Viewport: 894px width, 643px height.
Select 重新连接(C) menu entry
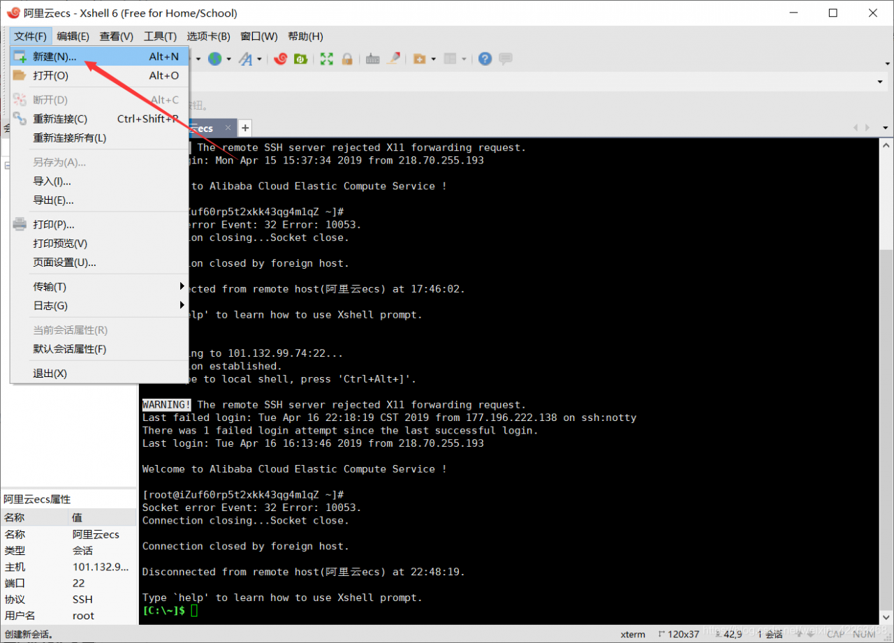coord(99,119)
